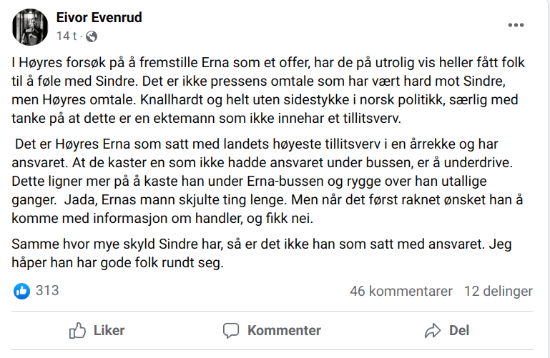The image size is (550, 358).
Task: Click the blue thumbs-up reaction icon
Action: (21, 291)
